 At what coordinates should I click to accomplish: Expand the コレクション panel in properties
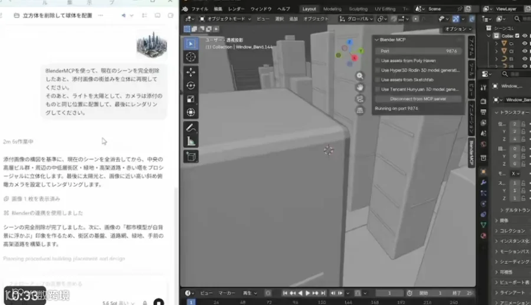point(496,231)
